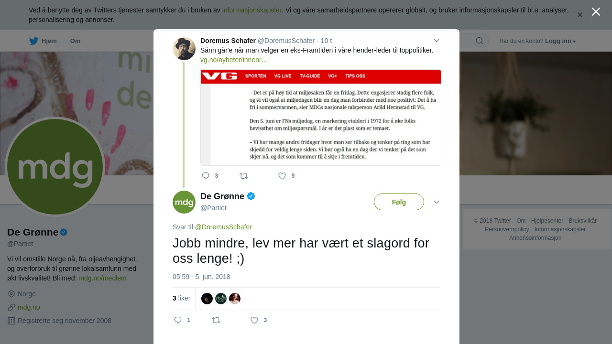Expand options chevron on Doremus Schafer's tweet
The image size is (612, 344).
coord(437,41)
